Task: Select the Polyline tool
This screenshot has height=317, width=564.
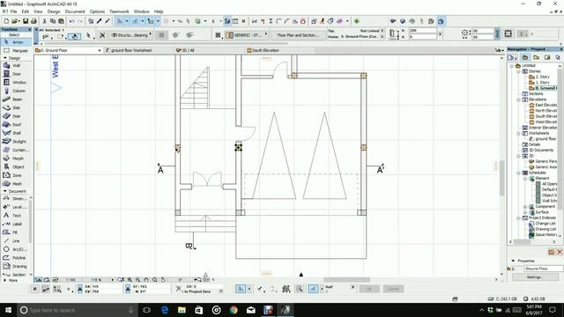Action: (x=15, y=258)
